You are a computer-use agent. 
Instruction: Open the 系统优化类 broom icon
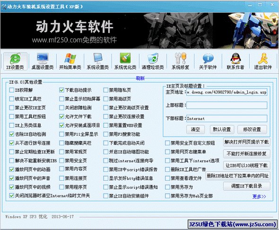tap(125, 61)
